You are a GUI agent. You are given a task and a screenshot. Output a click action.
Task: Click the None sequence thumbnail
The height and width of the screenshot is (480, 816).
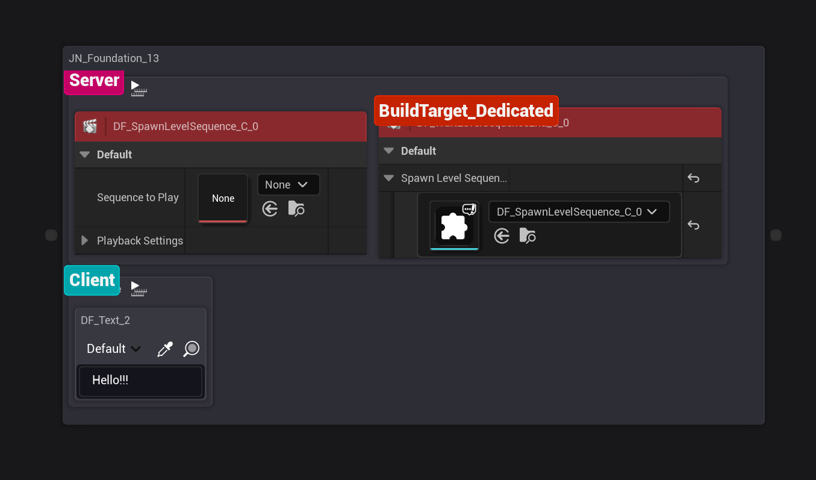pos(223,199)
